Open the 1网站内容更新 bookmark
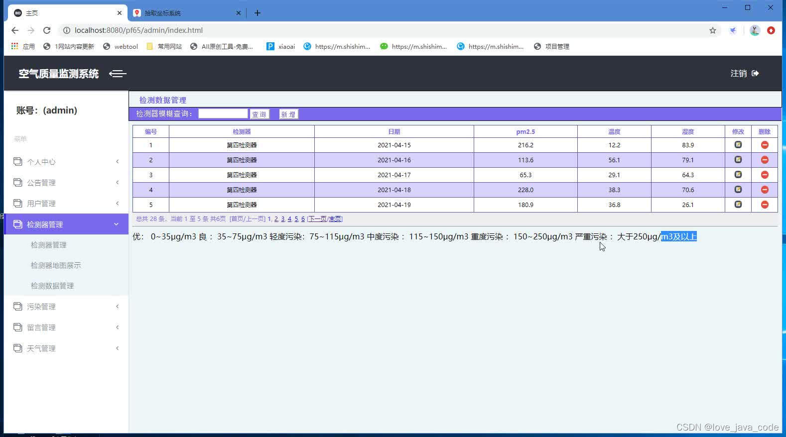 tap(69, 46)
